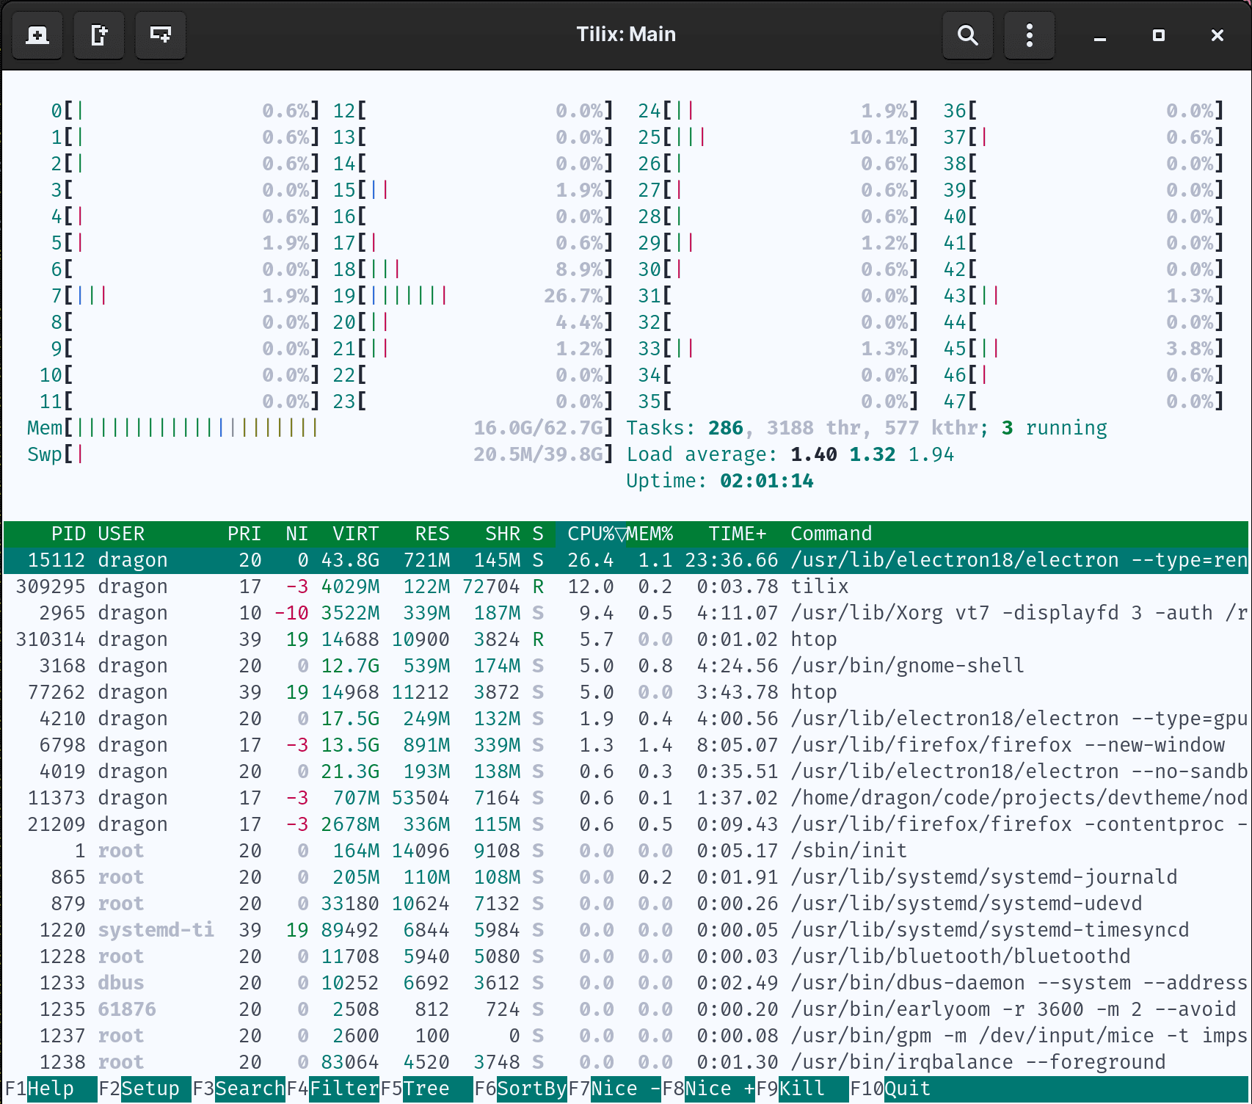The image size is (1252, 1104).
Task: Sort by the VIRT column header
Action: [x=356, y=534]
